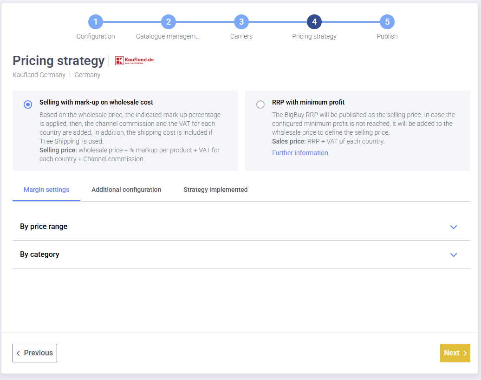Proceed with the Next button
The height and width of the screenshot is (380, 481).
(455, 353)
